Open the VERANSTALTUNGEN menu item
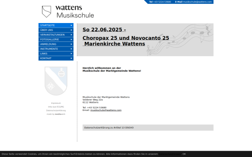Image resolution: width=252 pixels, height=157 pixels. click(56, 35)
